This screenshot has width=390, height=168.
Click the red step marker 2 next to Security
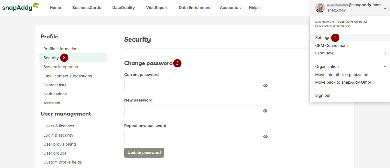click(x=64, y=58)
